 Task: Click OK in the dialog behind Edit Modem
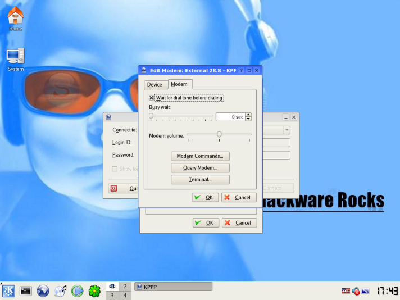point(206,223)
